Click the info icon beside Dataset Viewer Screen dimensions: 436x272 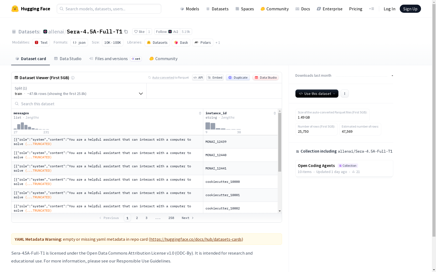pos(73,78)
